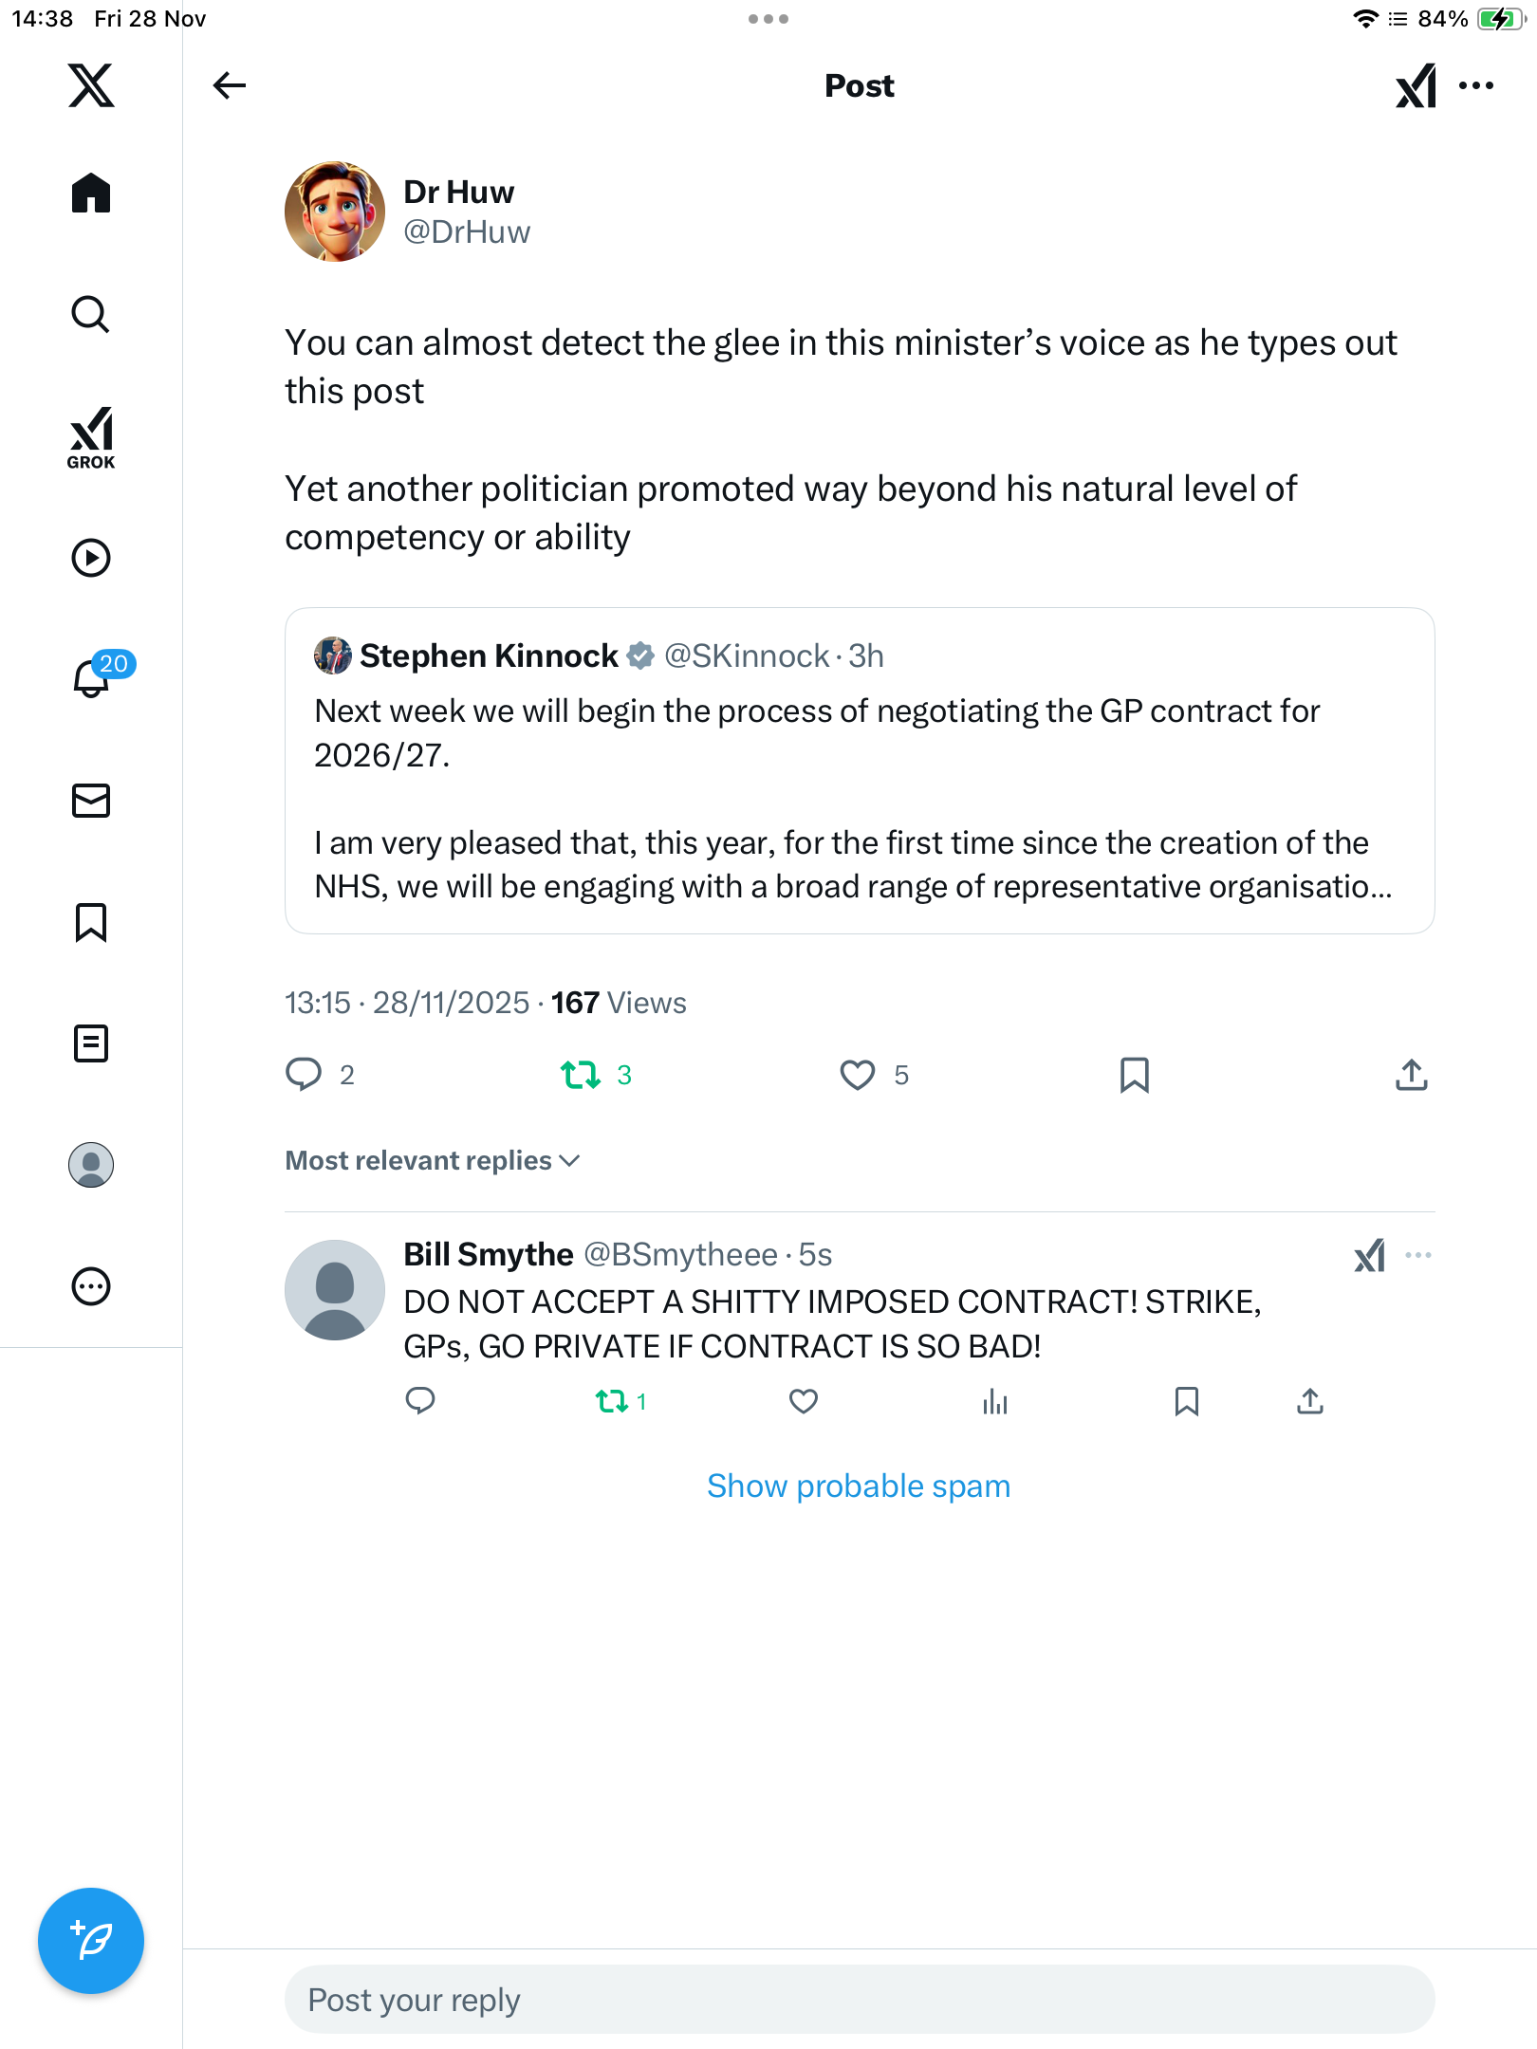Screen dimensions: 1537x2049
Task: Undo the repost on Dr Huw's post
Action: tap(580, 1075)
